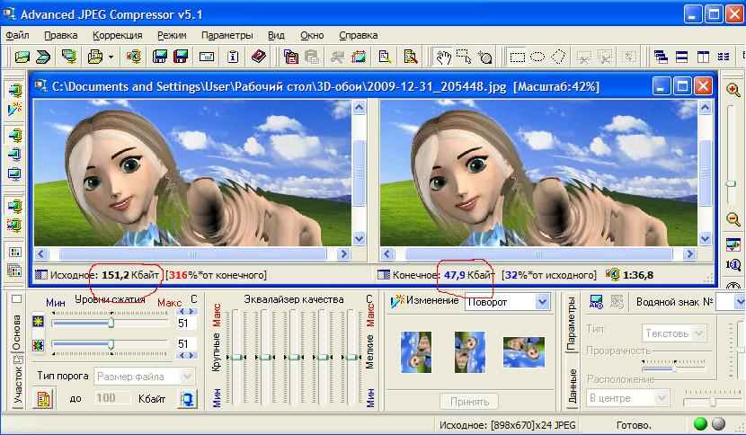This screenshot has height=435, width=746.
Task: Switch to the Основа vertical tab
Action: pyautogui.click(x=17, y=333)
